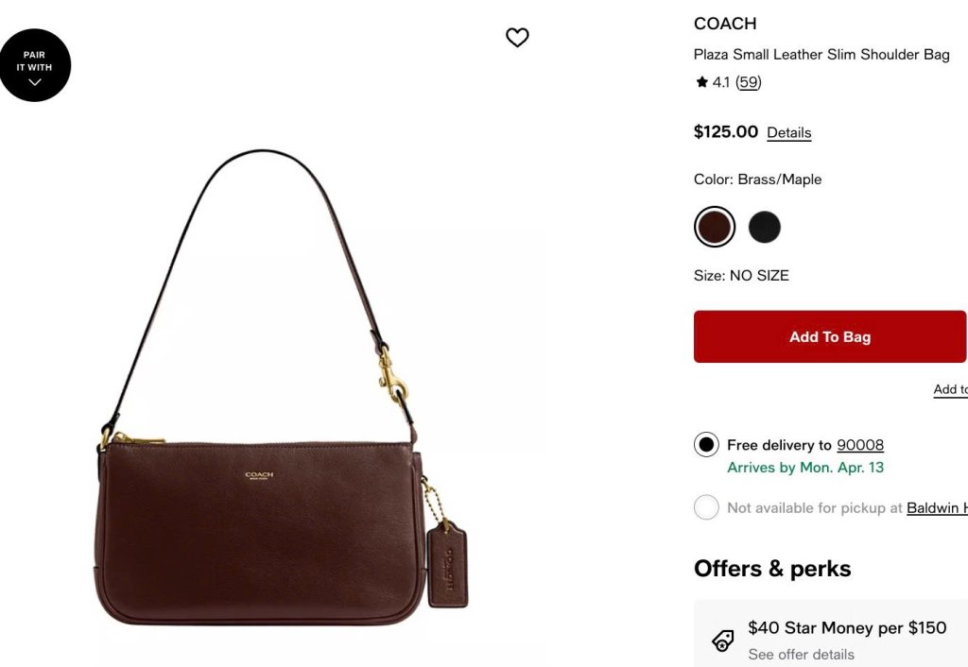Click the Add To Bag button
Viewport: 968px width, 667px height.
coord(830,336)
